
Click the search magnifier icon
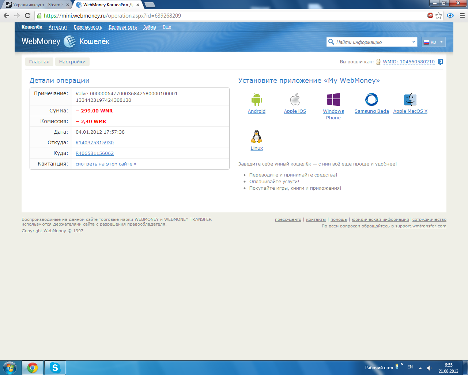tap(331, 42)
